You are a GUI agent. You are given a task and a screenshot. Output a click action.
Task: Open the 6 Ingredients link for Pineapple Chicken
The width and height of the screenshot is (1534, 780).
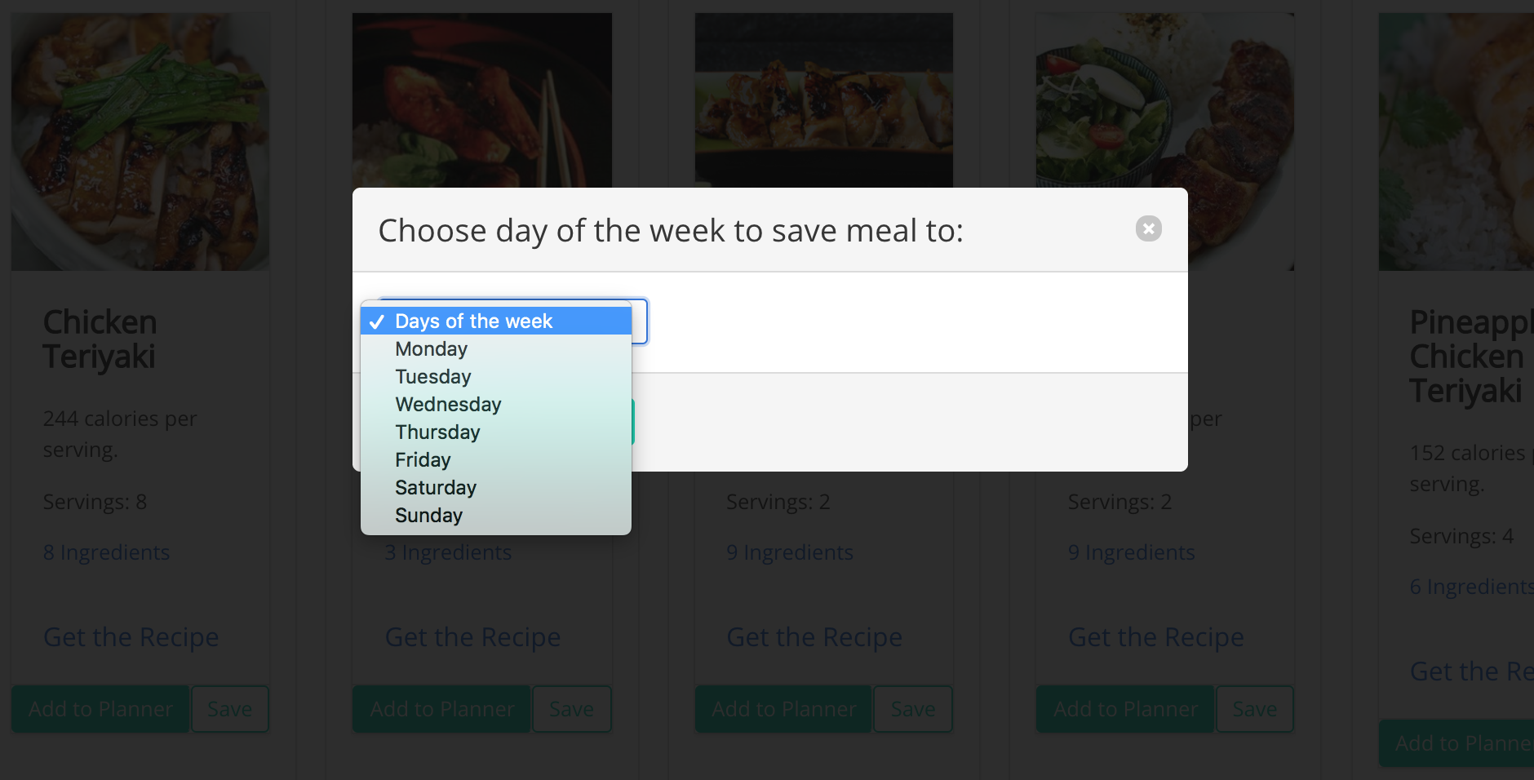point(1472,587)
